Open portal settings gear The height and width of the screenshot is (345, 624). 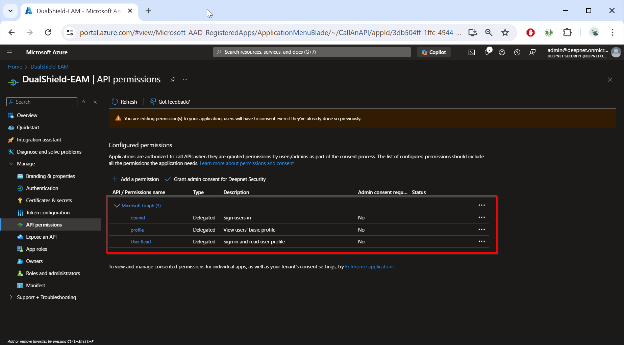502,52
